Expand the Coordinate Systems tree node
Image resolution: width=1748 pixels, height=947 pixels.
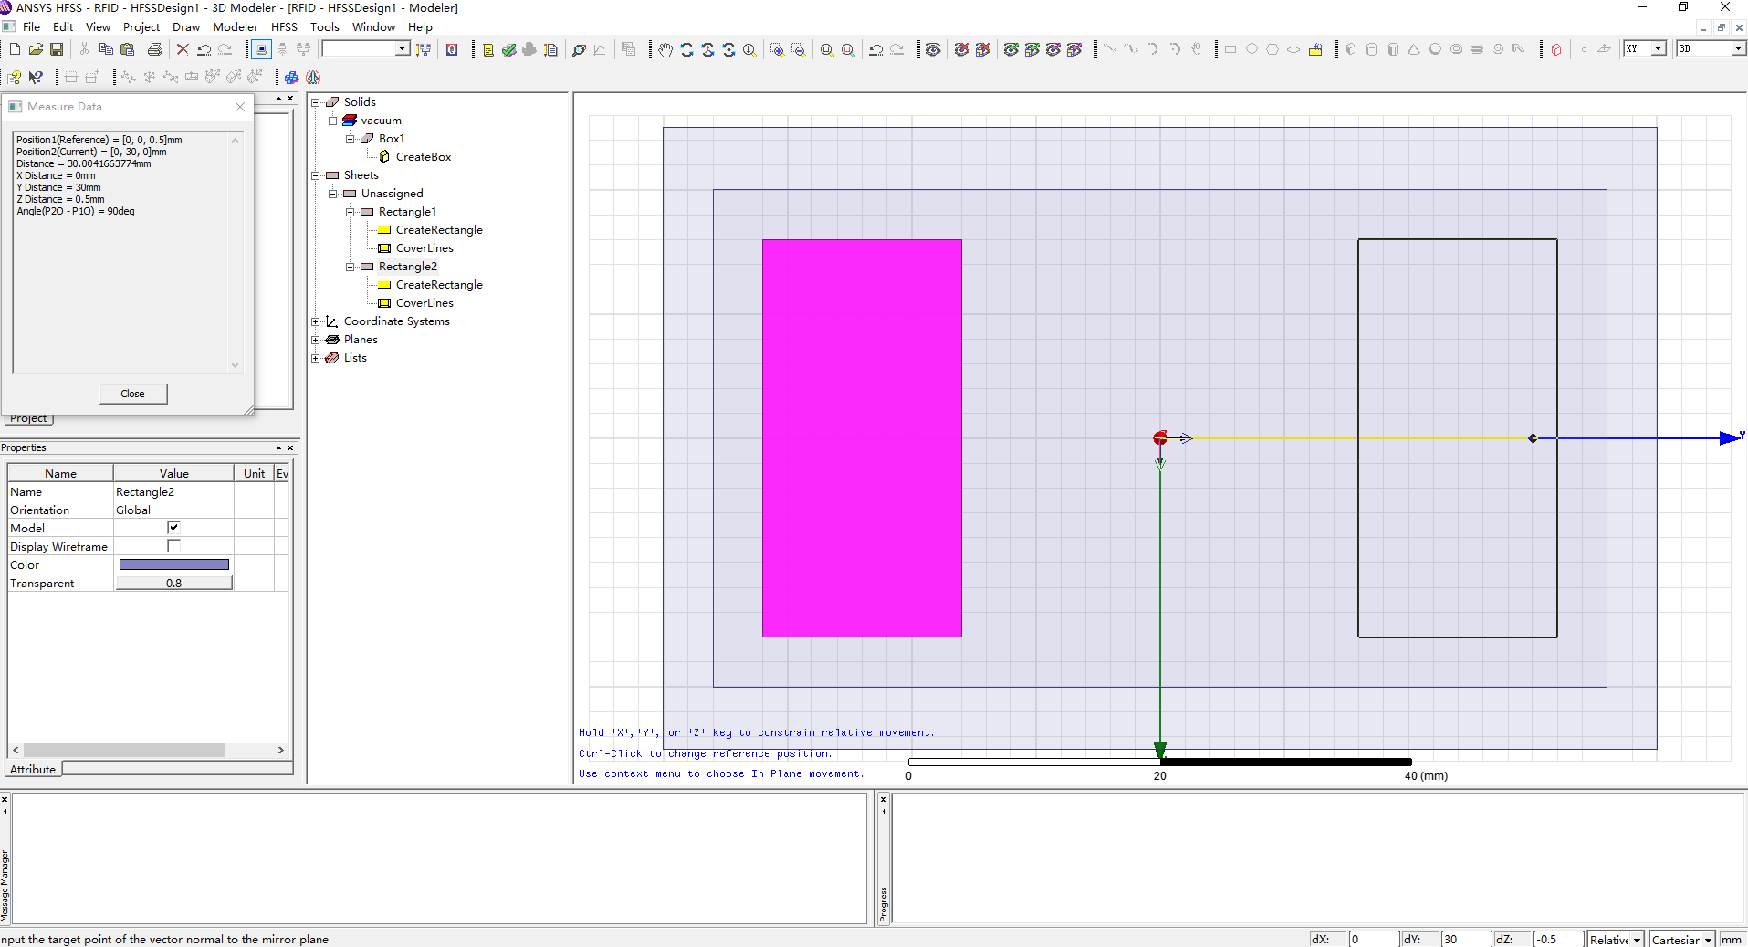[x=316, y=321]
